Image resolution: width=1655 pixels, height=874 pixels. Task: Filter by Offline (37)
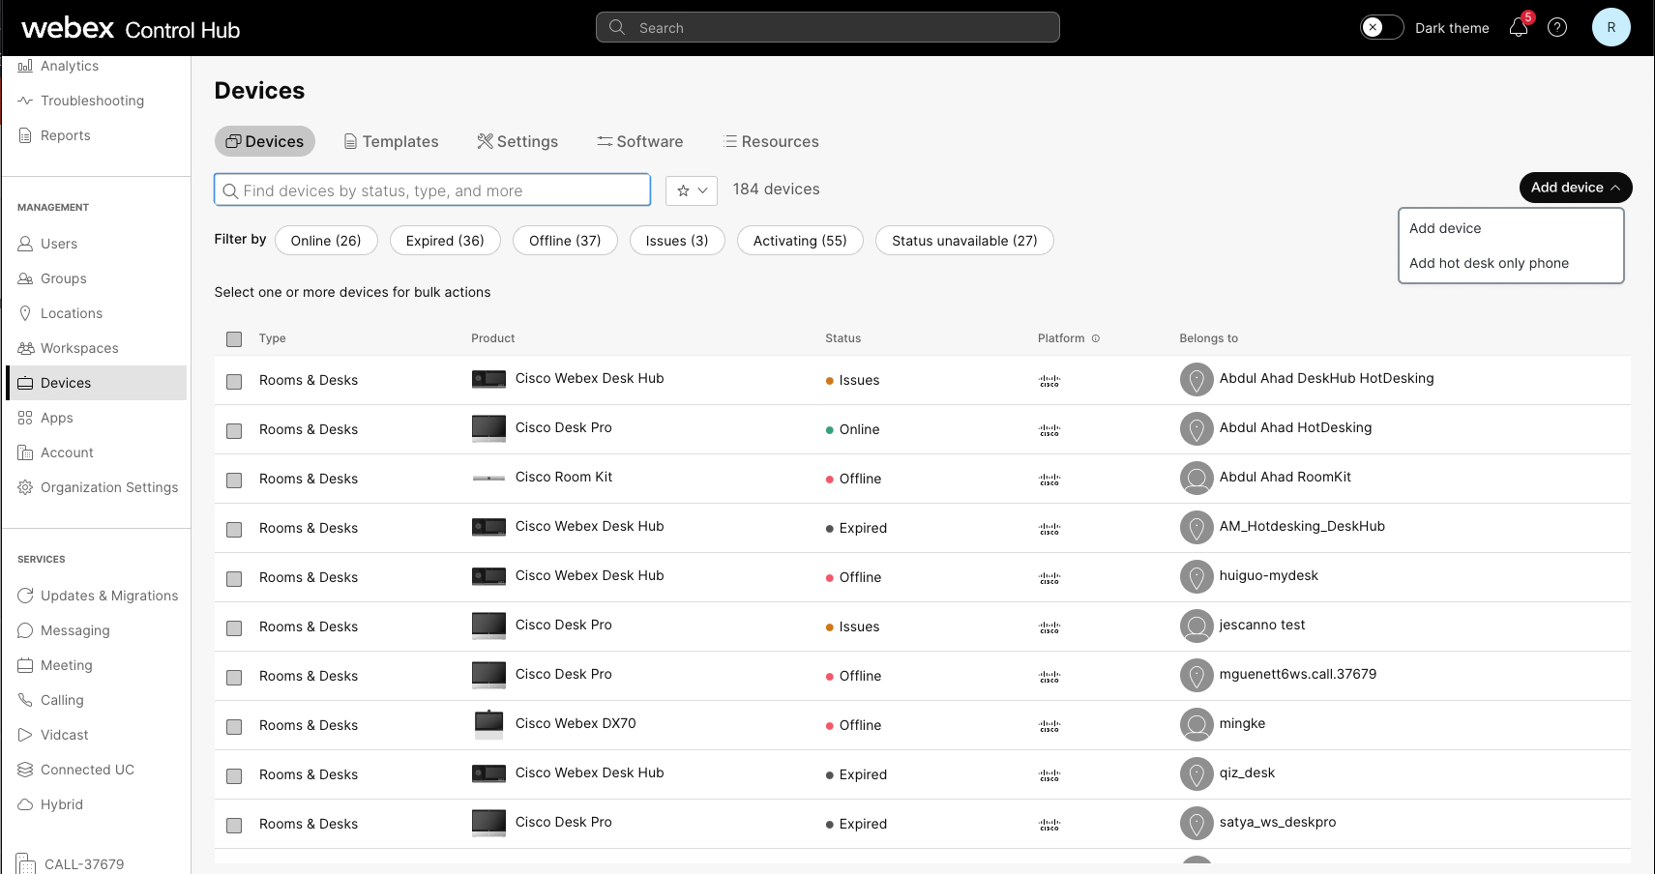tap(565, 241)
